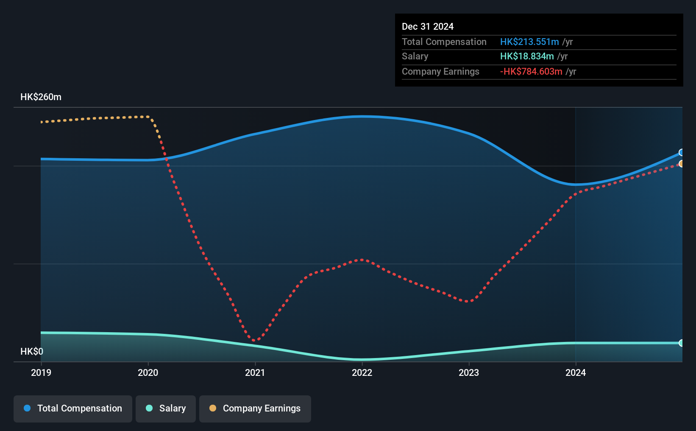The image size is (696, 431).
Task: Click the 2022 x-axis label
Action: point(362,372)
